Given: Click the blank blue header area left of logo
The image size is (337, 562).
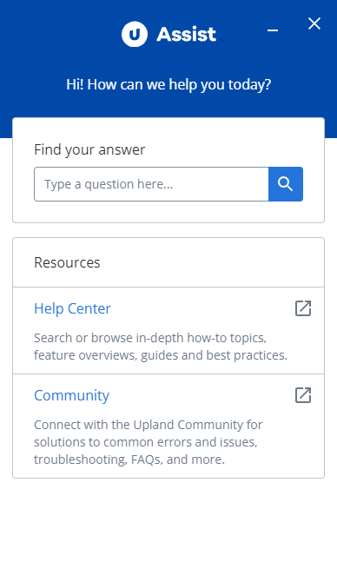Looking at the screenshot, I should 57,35.
